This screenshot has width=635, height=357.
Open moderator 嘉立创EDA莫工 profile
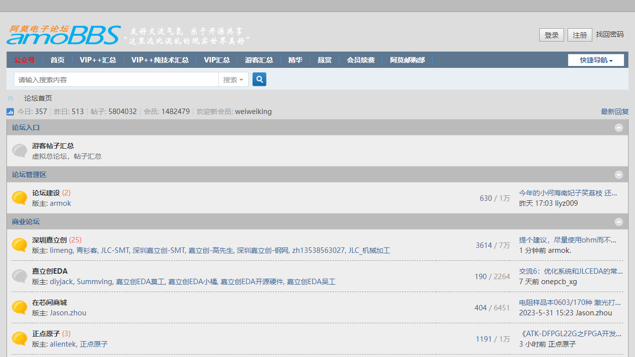pyautogui.click(x=140, y=282)
